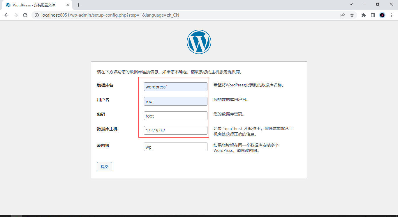Close the WordPress 安装配置文件 tab

68,5
